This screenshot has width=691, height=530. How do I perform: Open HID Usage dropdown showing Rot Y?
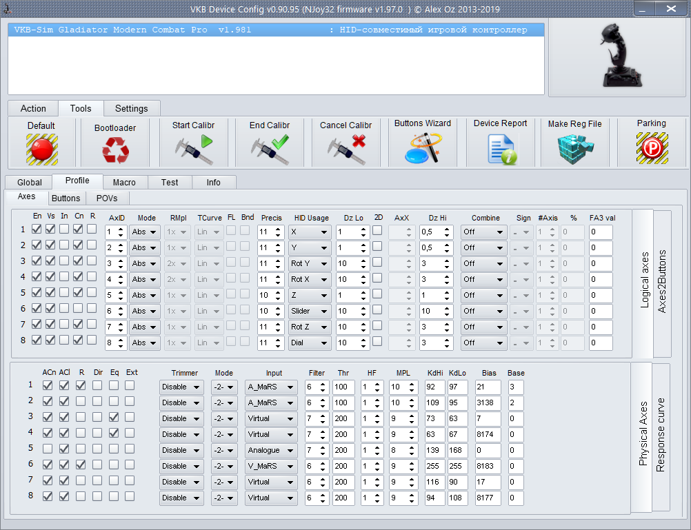[310, 264]
